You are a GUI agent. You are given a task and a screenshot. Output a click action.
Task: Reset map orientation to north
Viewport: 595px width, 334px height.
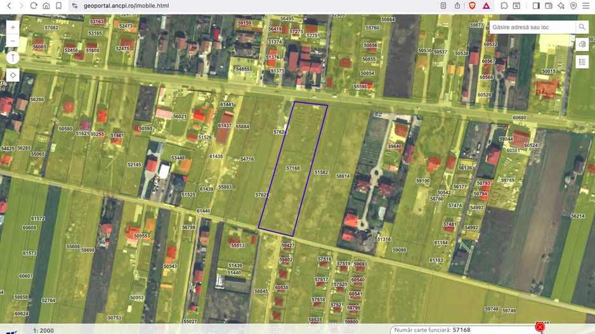[13, 58]
